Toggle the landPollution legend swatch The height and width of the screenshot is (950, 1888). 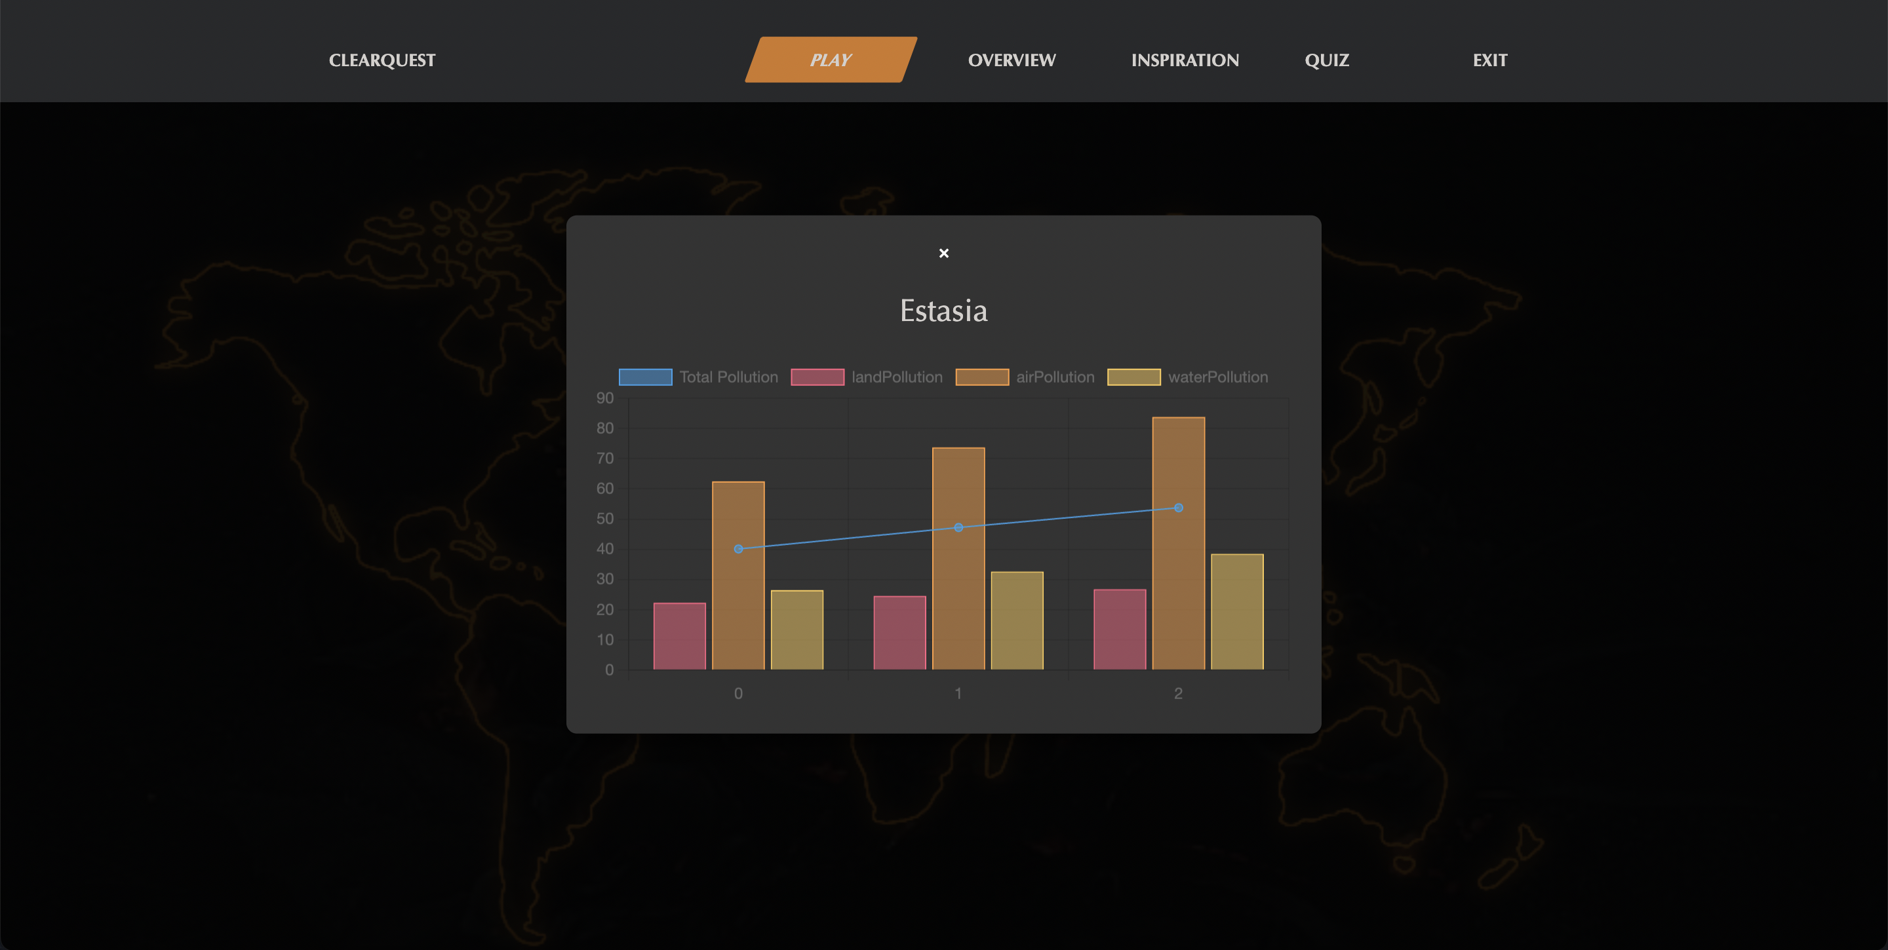click(x=817, y=377)
